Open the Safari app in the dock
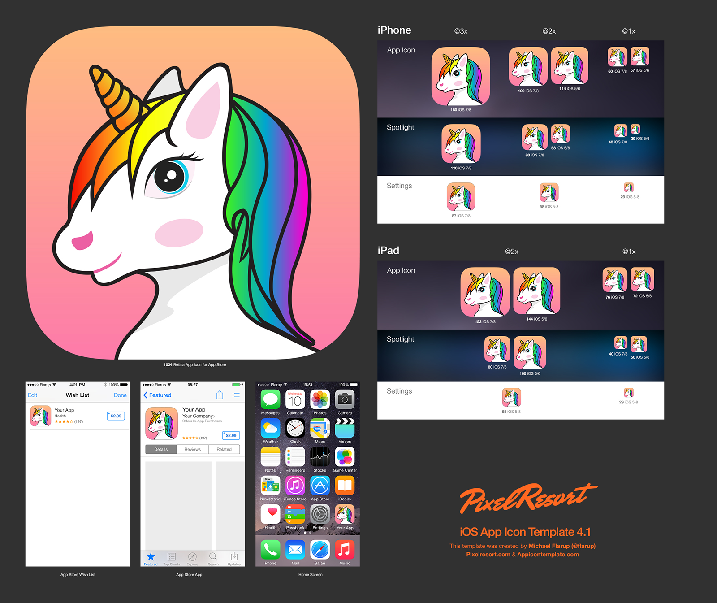Viewport: 717px width, 603px height. [320, 550]
